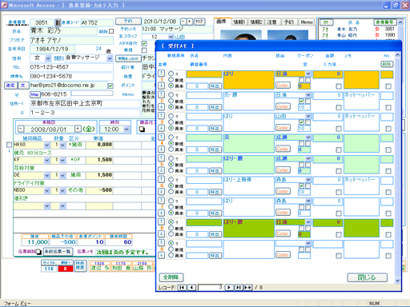Screen dimensions: 410x307
Task: Click the 閉じる button in reception memo
Action: click(x=367, y=277)
